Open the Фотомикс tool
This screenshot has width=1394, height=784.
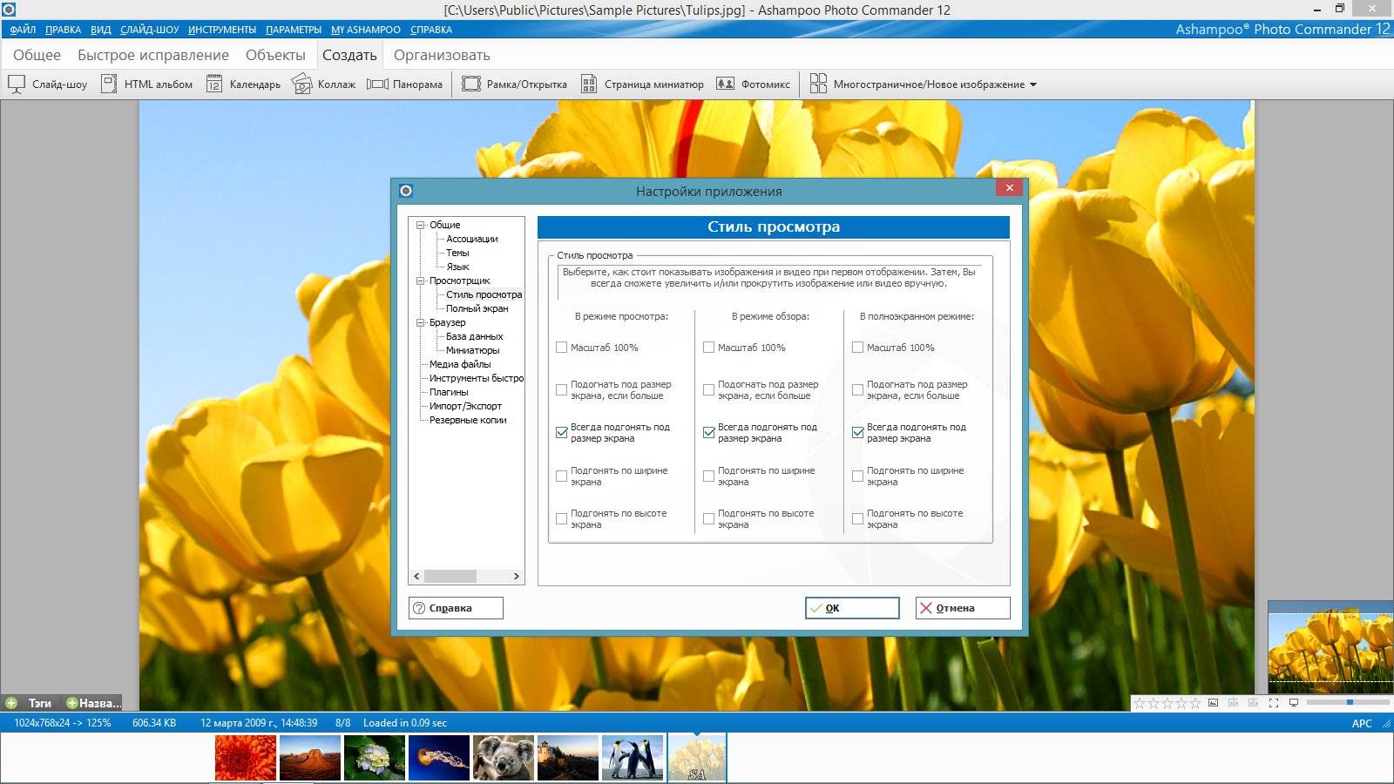tap(753, 84)
